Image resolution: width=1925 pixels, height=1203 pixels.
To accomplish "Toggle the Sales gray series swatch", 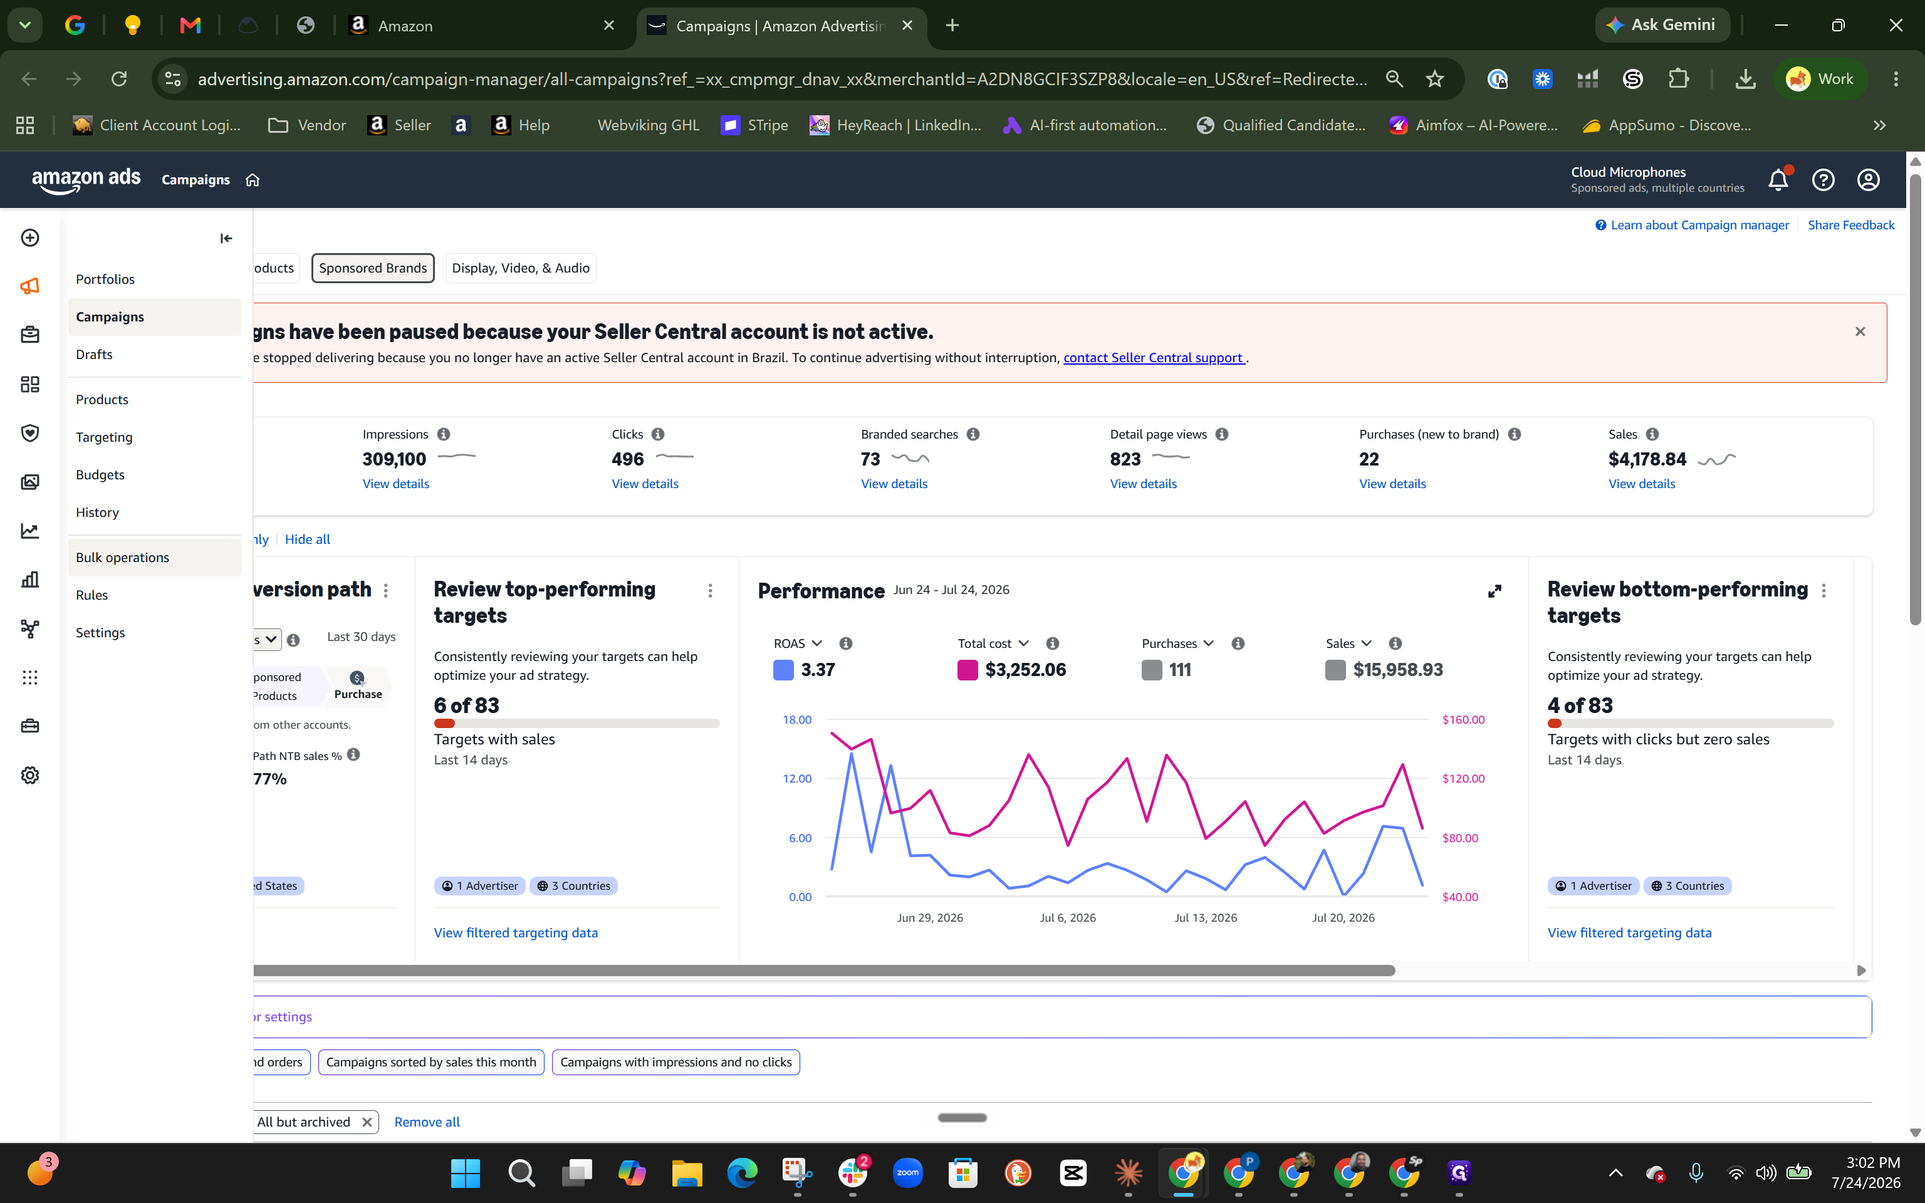I will (x=1335, y=670).
